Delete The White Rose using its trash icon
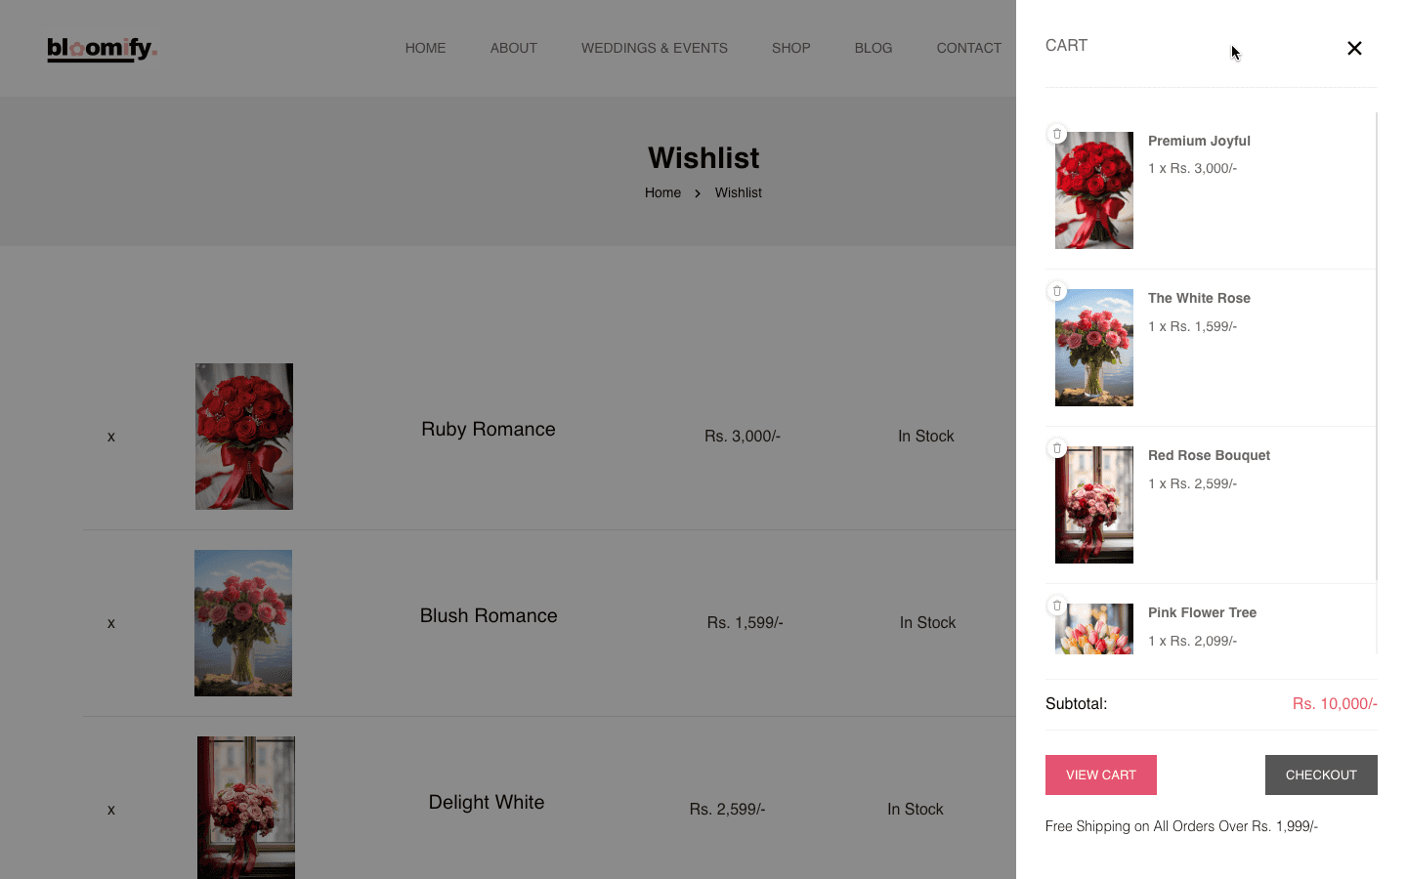 click(x=1056, y=291)
